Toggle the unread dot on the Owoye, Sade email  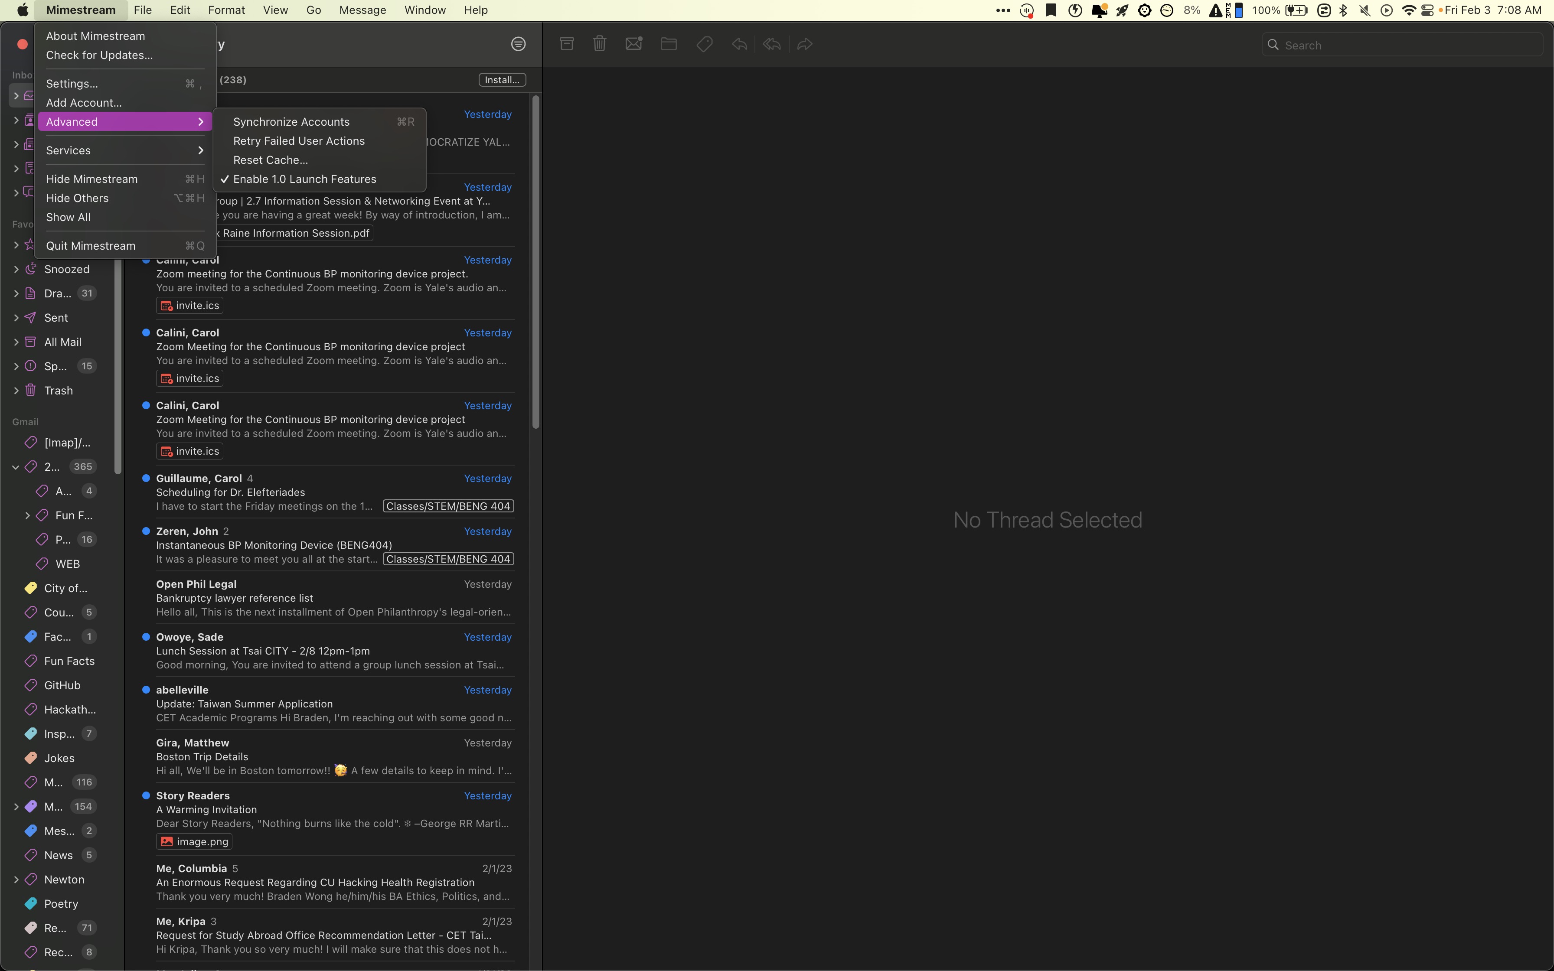coord(146,636)
